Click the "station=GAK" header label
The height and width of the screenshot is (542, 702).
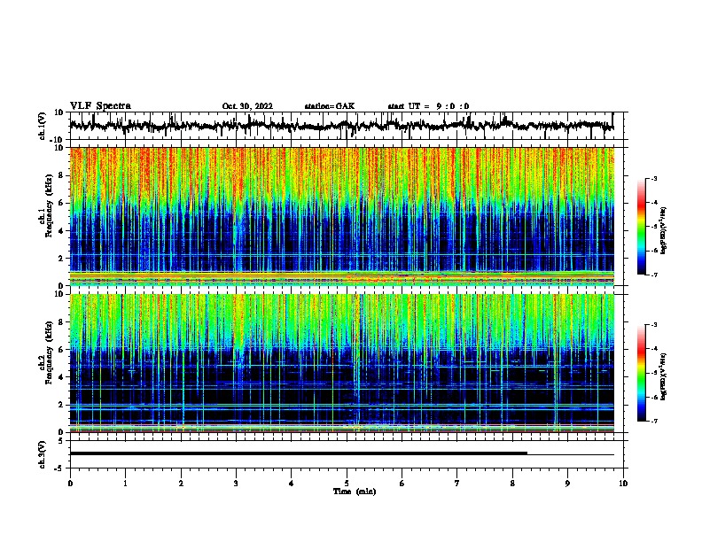[x=330, y=106]
